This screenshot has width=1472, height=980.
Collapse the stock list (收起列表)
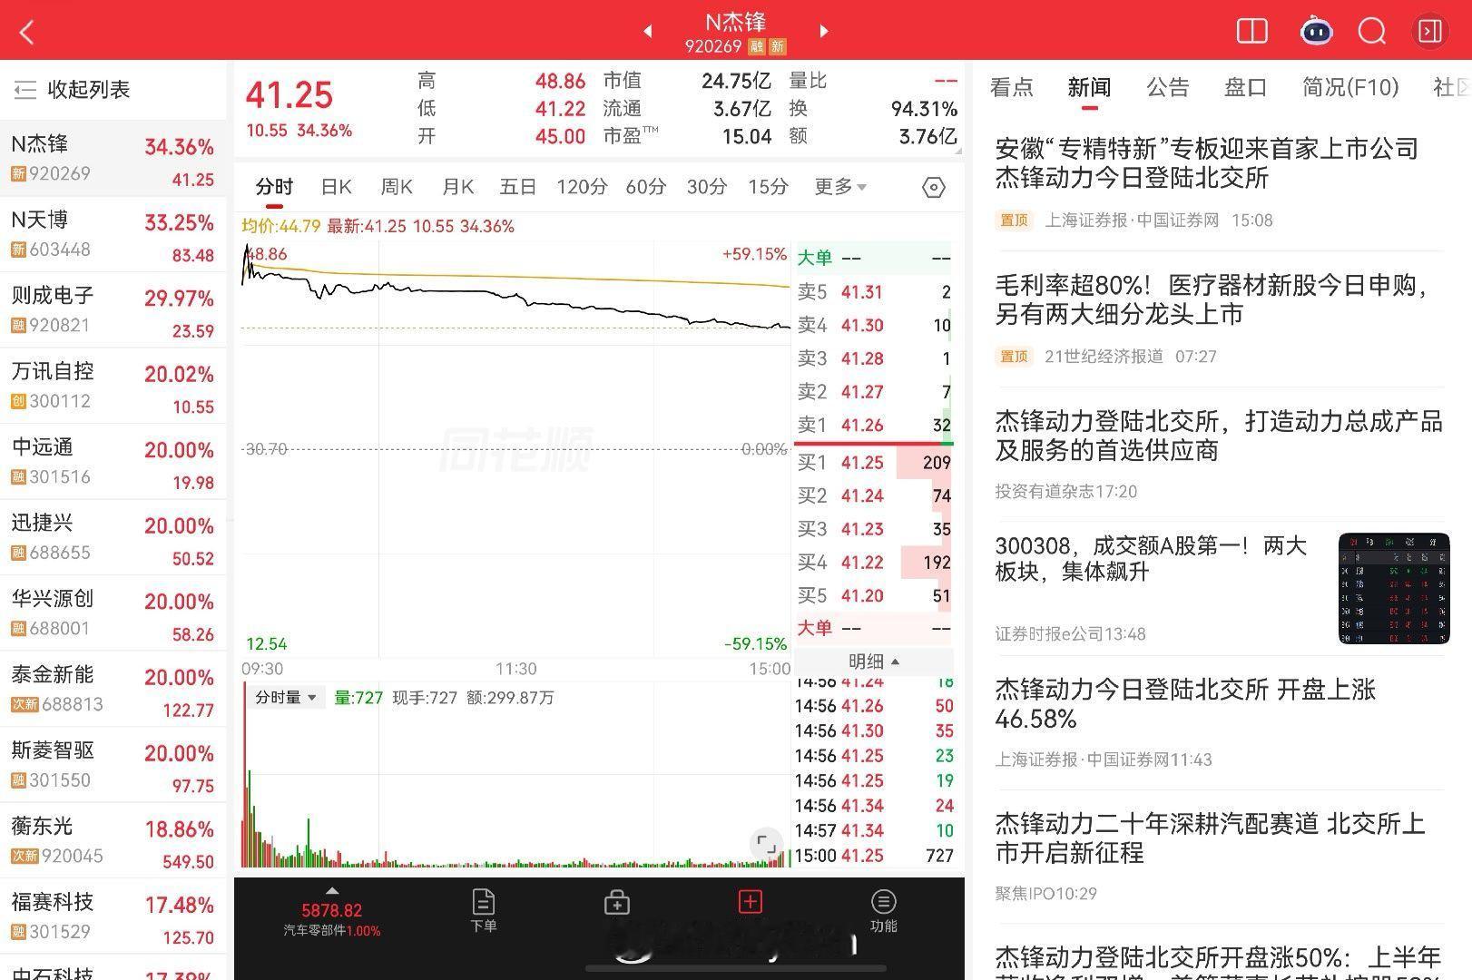pyautogui.click(x=73, y=89)
